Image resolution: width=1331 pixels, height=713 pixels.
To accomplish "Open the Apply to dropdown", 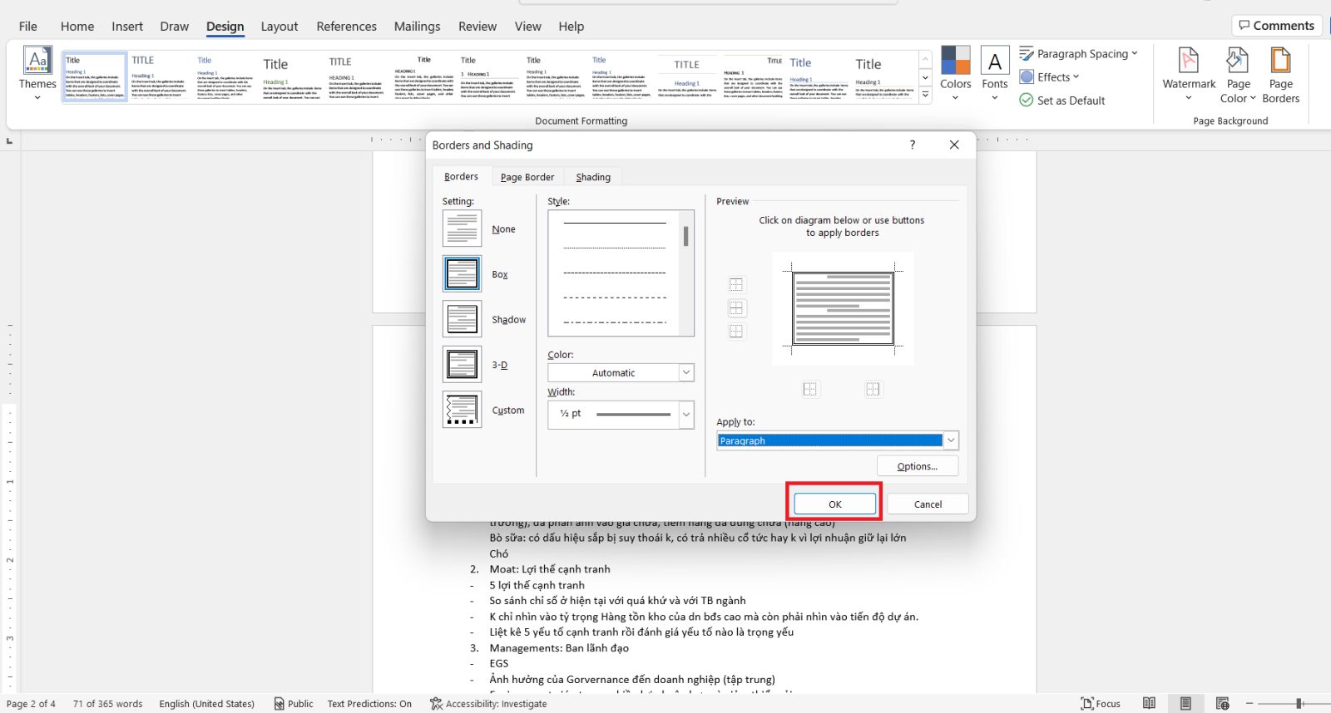I will [838, 440].
